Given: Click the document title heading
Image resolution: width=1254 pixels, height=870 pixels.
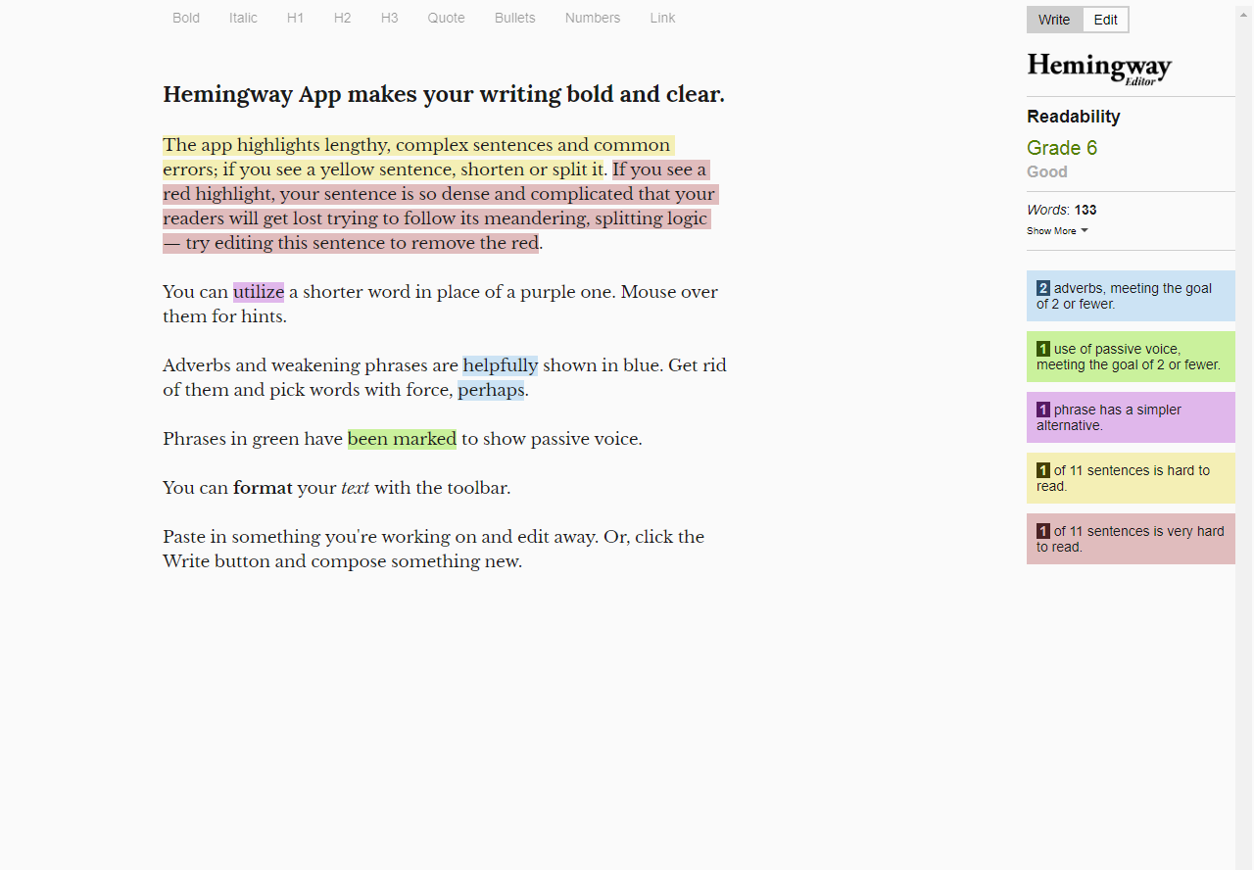Looking at the screenshot, I should (444, 94).
